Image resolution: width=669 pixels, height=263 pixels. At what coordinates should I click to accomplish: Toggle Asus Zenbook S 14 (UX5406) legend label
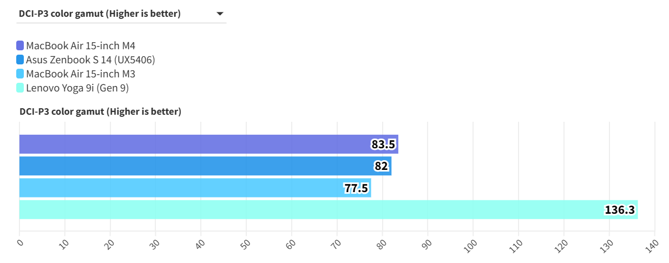94,60
